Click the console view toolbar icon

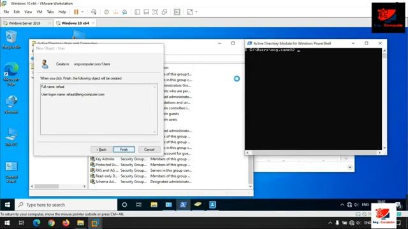click(x=177, y=12)
